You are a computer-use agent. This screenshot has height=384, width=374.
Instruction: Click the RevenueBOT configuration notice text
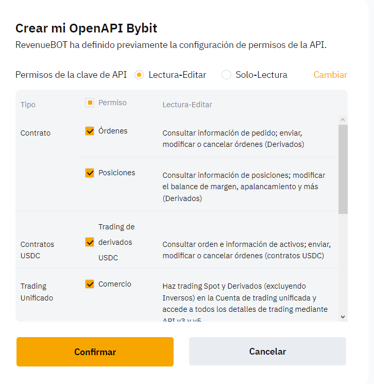click(171, 45)
